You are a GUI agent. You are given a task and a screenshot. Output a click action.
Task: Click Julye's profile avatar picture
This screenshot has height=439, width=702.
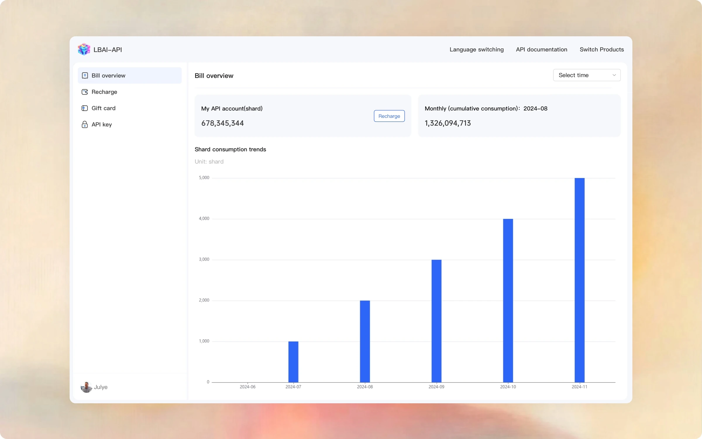point(86,387)
